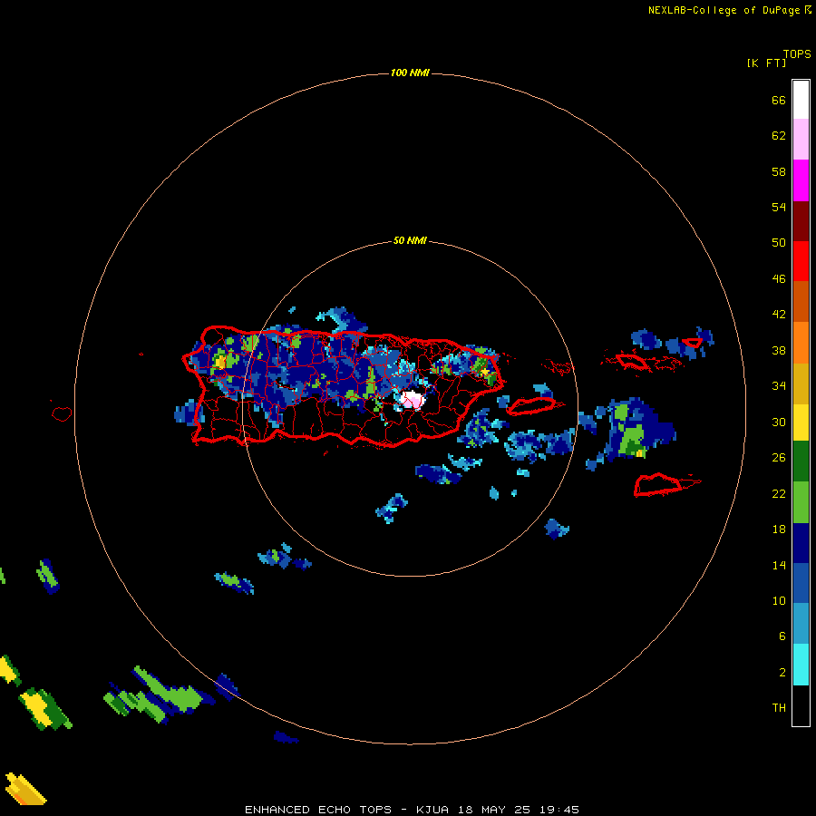The image size is (816, 816).
Task: Click the navy 18 kft legend swatch
Action: [801, 543]
